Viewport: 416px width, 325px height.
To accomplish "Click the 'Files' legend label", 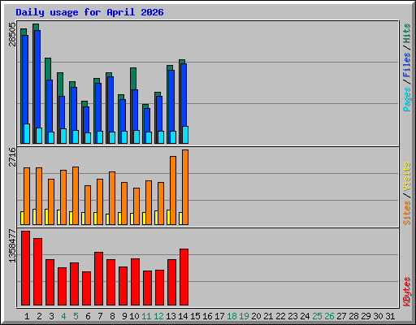I will coord(406,64).
